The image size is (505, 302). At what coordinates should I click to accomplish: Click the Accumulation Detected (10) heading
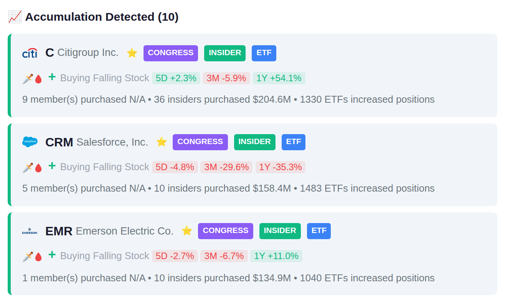tap(102, 17)
